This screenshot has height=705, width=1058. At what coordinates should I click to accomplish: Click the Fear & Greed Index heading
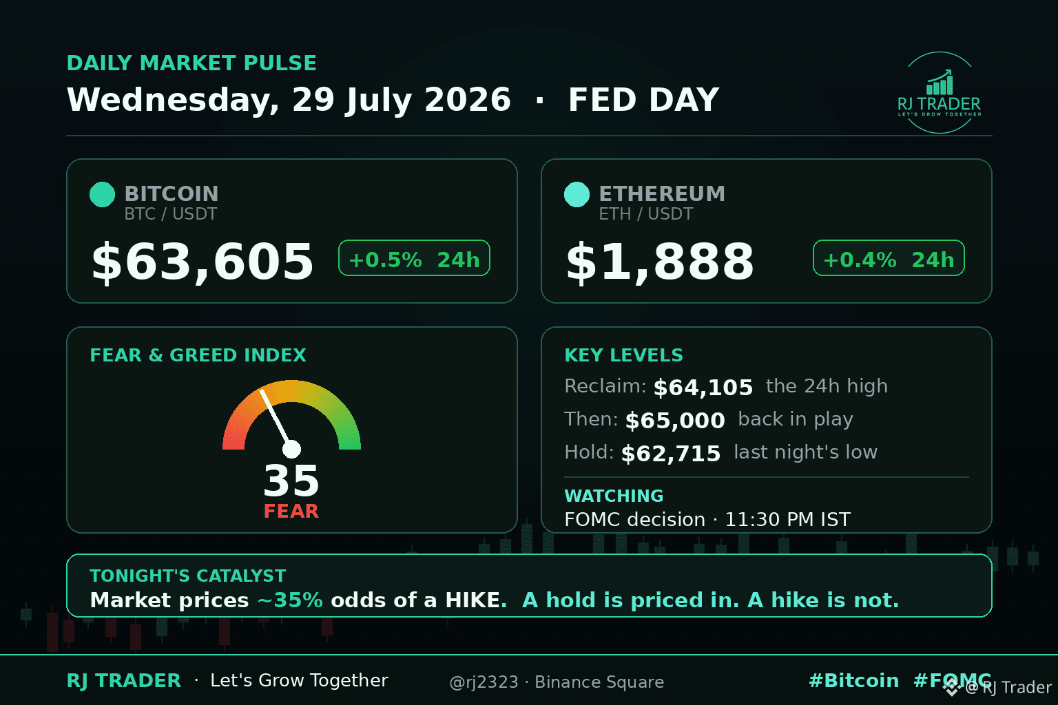pos(198,355)
